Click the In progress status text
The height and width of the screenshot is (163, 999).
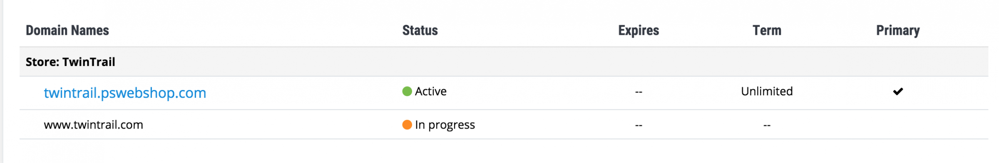[x=445, y=125]
